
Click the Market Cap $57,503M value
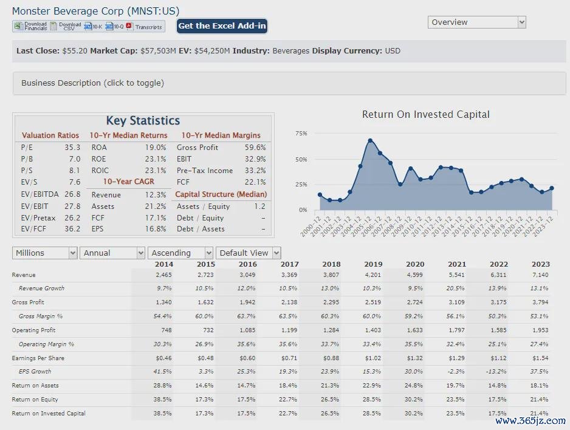tap(158, 51)
